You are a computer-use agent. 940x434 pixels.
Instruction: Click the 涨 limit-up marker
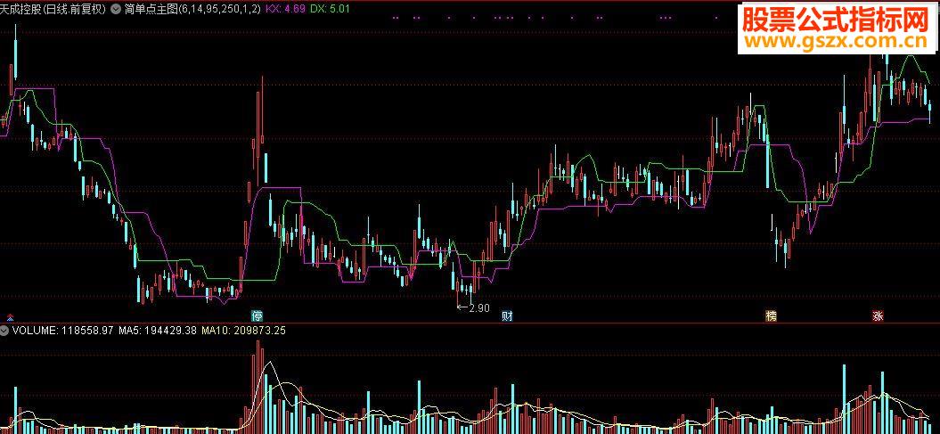tap(878, 315)
